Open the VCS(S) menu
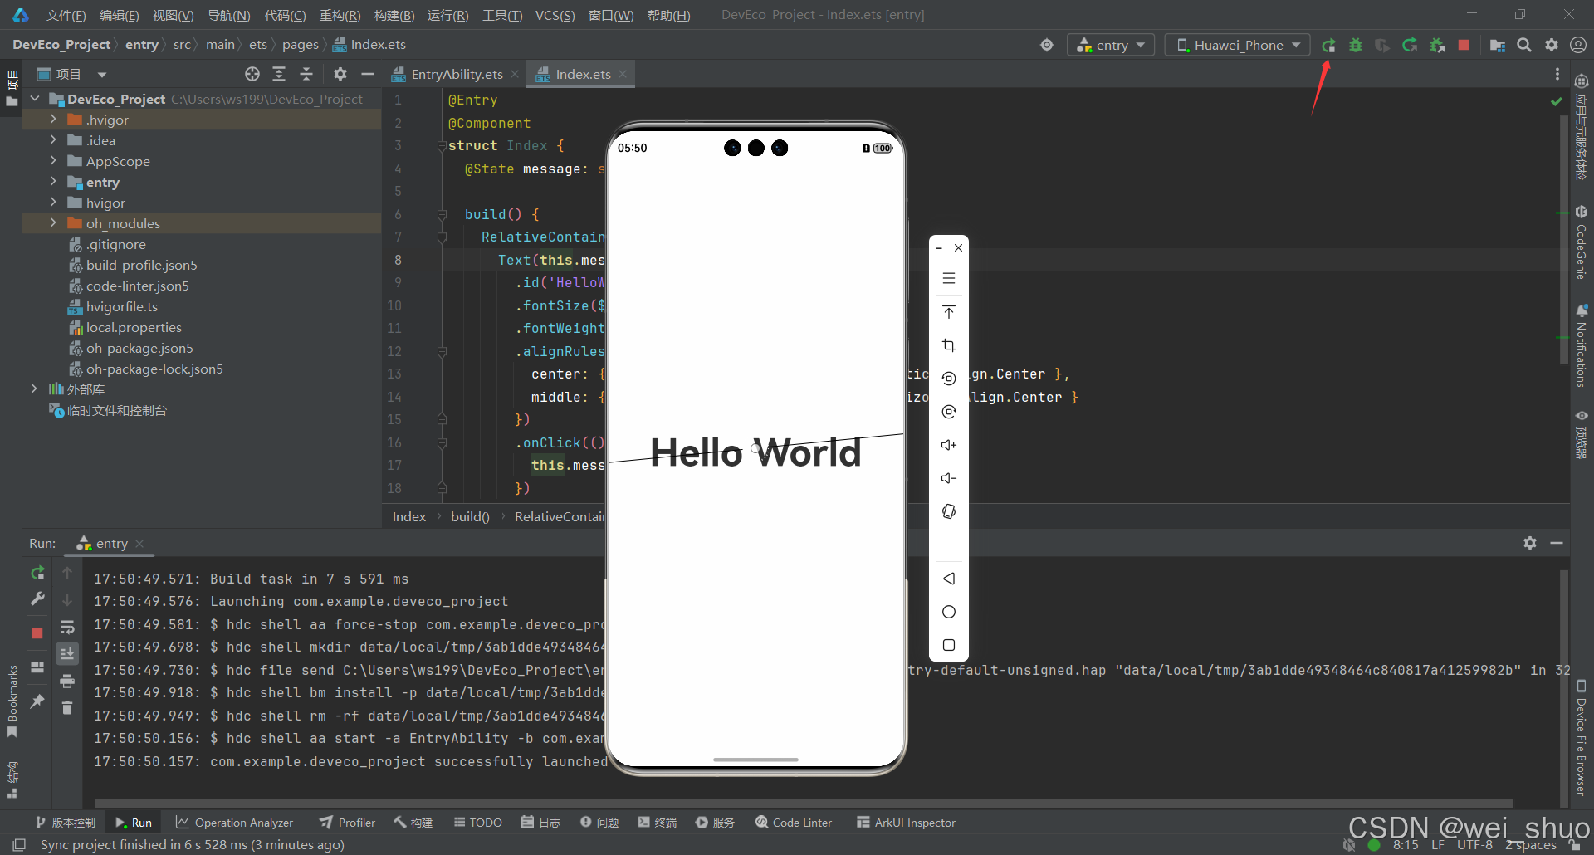1594x855 pixels. point(555,15)
